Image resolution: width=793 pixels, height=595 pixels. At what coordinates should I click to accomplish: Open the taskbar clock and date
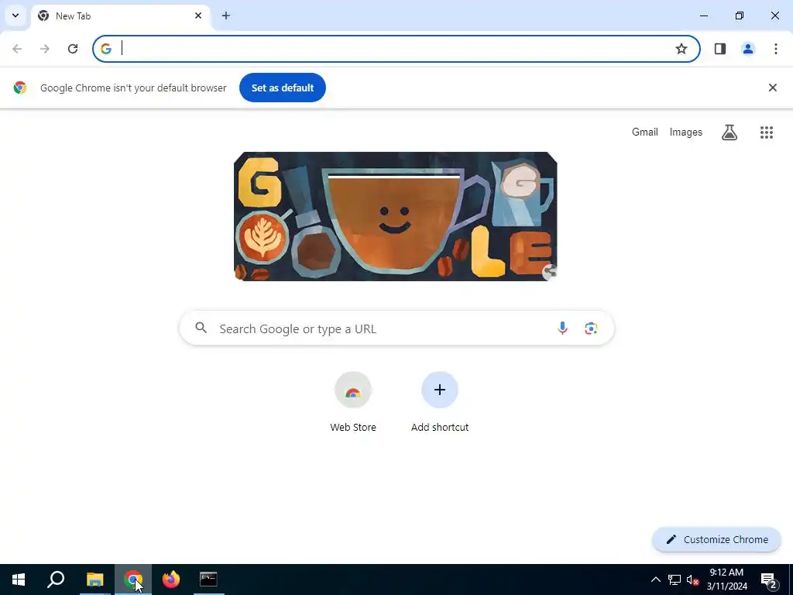[726, 580]
